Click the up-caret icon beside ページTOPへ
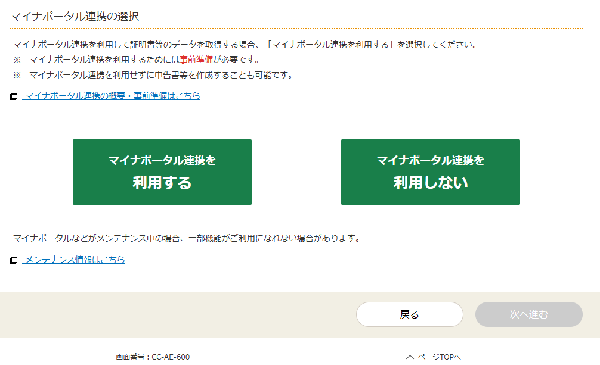The height and width of the screenshot is (365, 600). [x=409, y=357]
